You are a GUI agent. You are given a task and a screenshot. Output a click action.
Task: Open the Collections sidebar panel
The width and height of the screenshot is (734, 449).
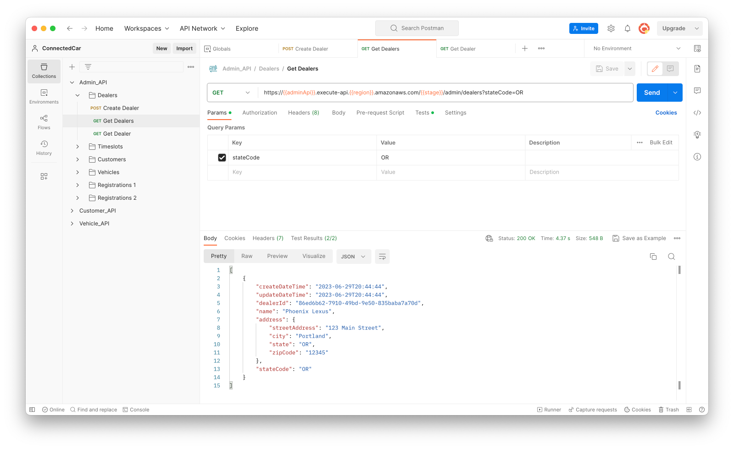pyautogui.click(x=44, y=71)
